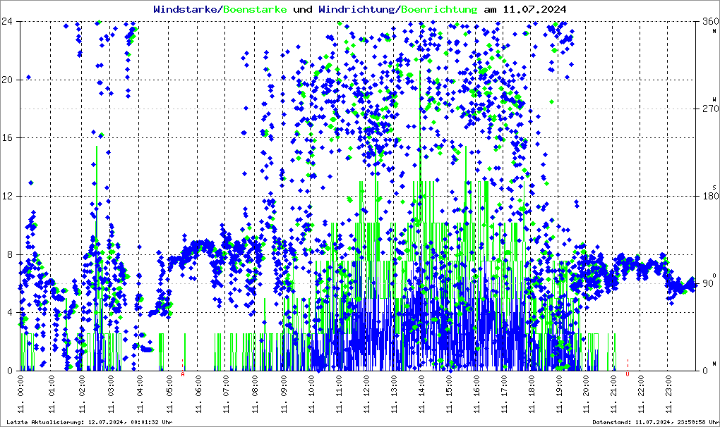The image size is (720, 427).
Task: Click the '11. 00:00' time axis label
Action: pos(20,394)
